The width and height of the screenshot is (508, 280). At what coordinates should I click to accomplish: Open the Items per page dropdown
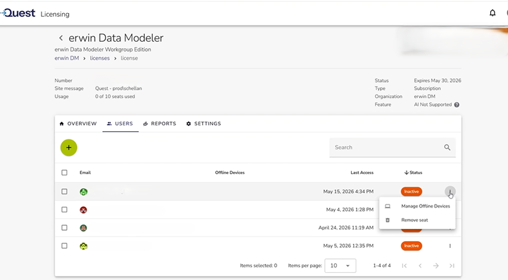pos(340,266)
